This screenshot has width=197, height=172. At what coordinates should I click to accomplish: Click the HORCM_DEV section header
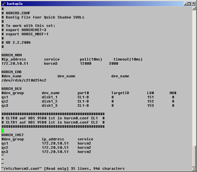point(11,89)
